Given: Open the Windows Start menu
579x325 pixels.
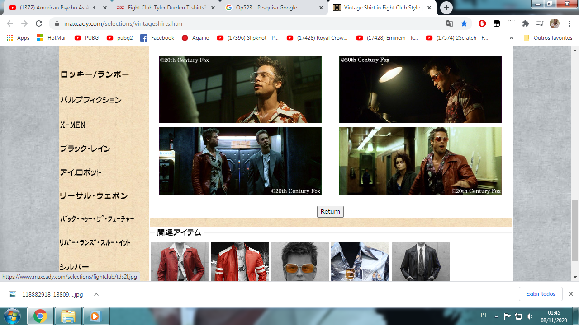Looking at the screenshot, I should tap(12, 316).
